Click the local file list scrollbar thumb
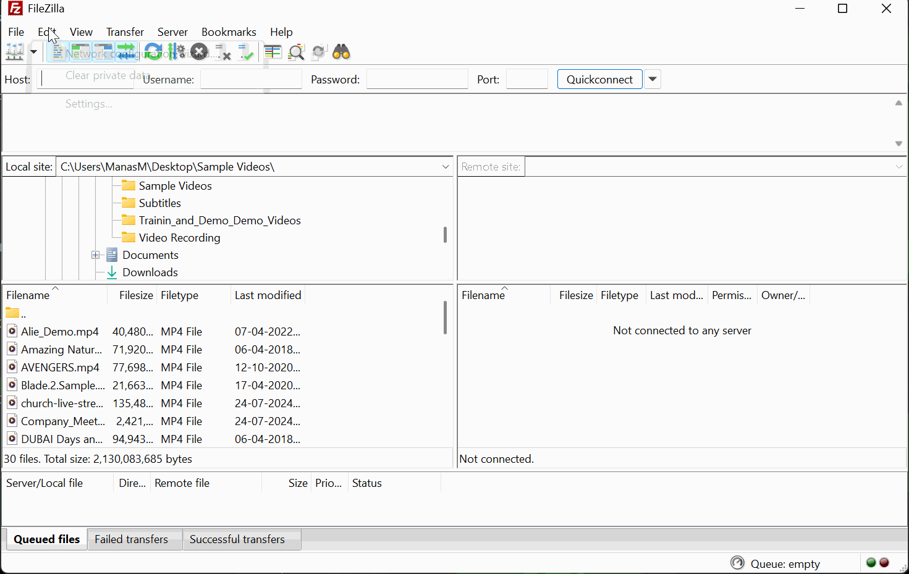 445,318
